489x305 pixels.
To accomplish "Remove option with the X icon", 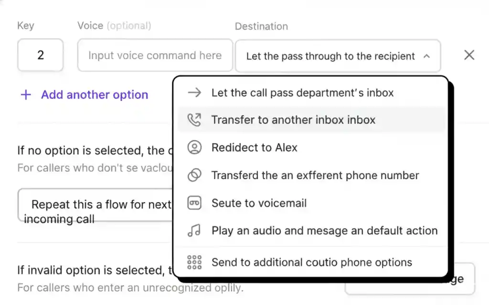I will pos(469,55).
